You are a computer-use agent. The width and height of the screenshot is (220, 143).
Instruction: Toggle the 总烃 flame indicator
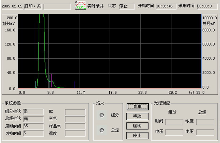tap(102, 130)
